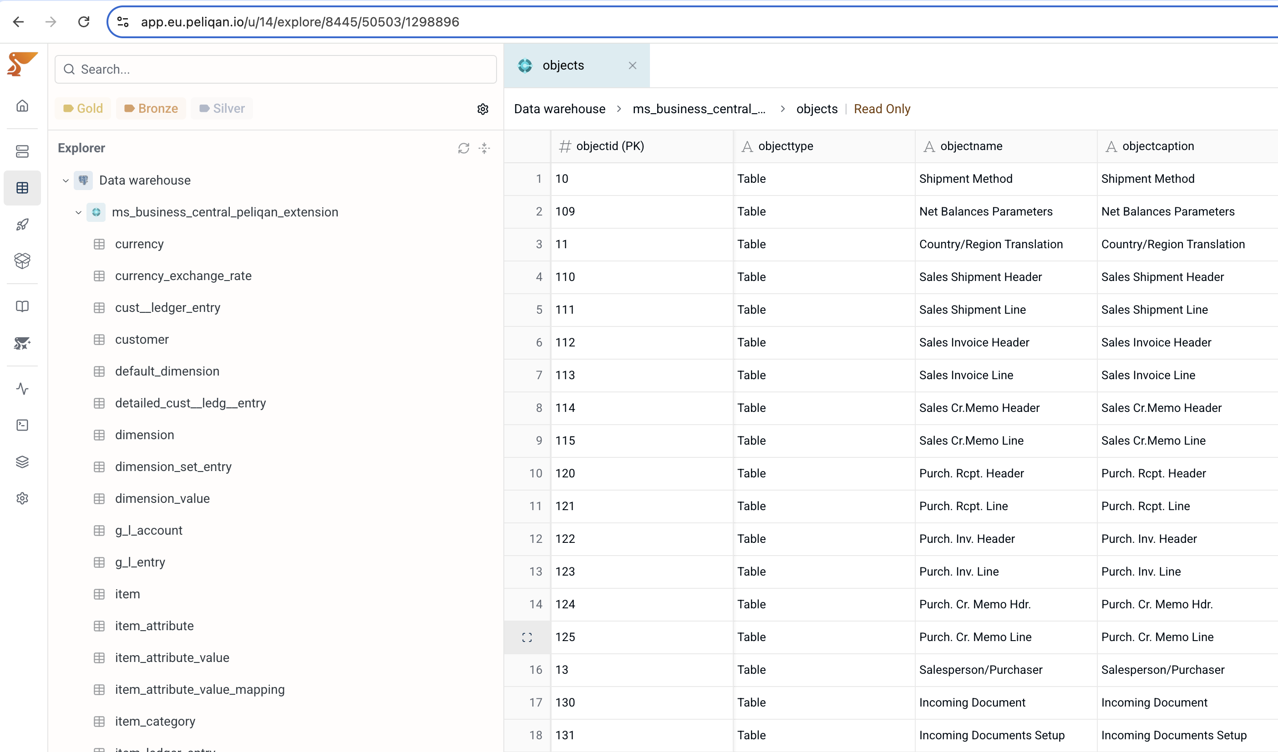
Task: Open the connections server icon in sidebar
Action: [x=22, y=151]
